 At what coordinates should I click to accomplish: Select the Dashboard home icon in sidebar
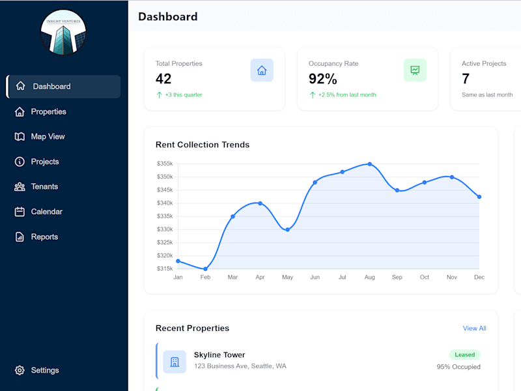(x=21, y=86)
